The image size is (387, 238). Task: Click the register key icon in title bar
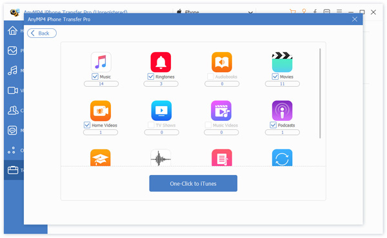pyautogui.click(x=304, y=11)
